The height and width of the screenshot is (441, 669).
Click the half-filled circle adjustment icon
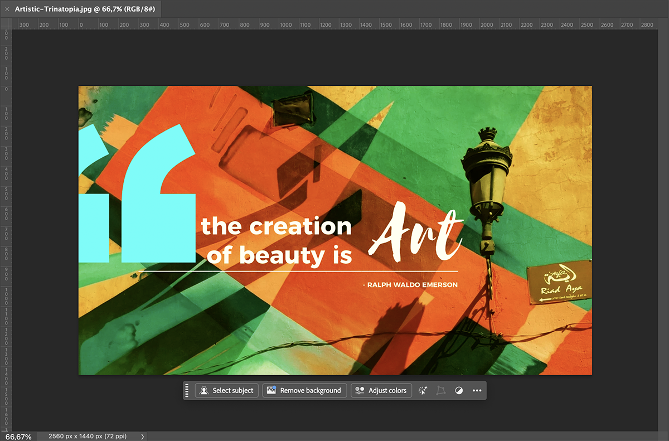(459, 390)
